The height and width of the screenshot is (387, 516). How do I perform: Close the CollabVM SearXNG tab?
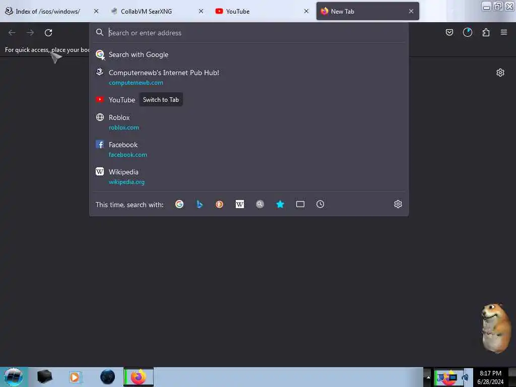201,11
